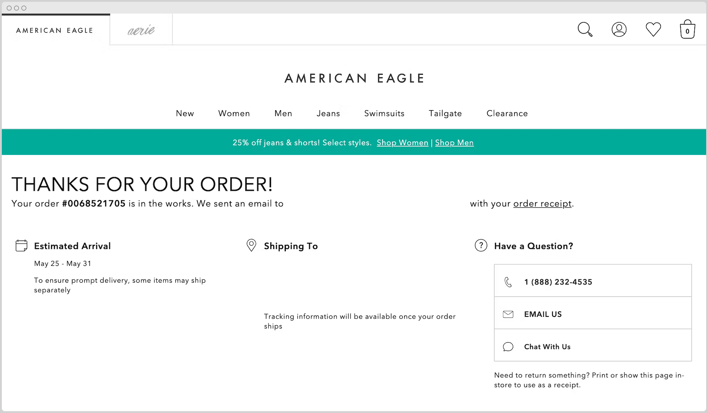Click the calendar icon beside Estimated Arrival
708x413 pixels.
click(x=21, y=245)
